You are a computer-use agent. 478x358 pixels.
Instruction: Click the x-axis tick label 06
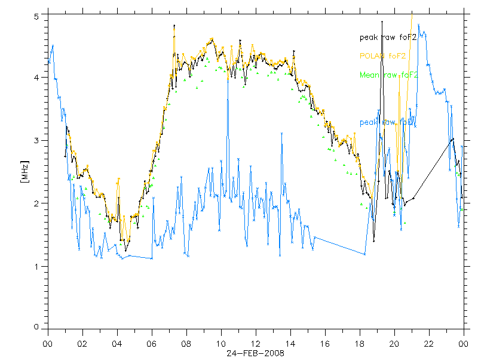point(152,344)
